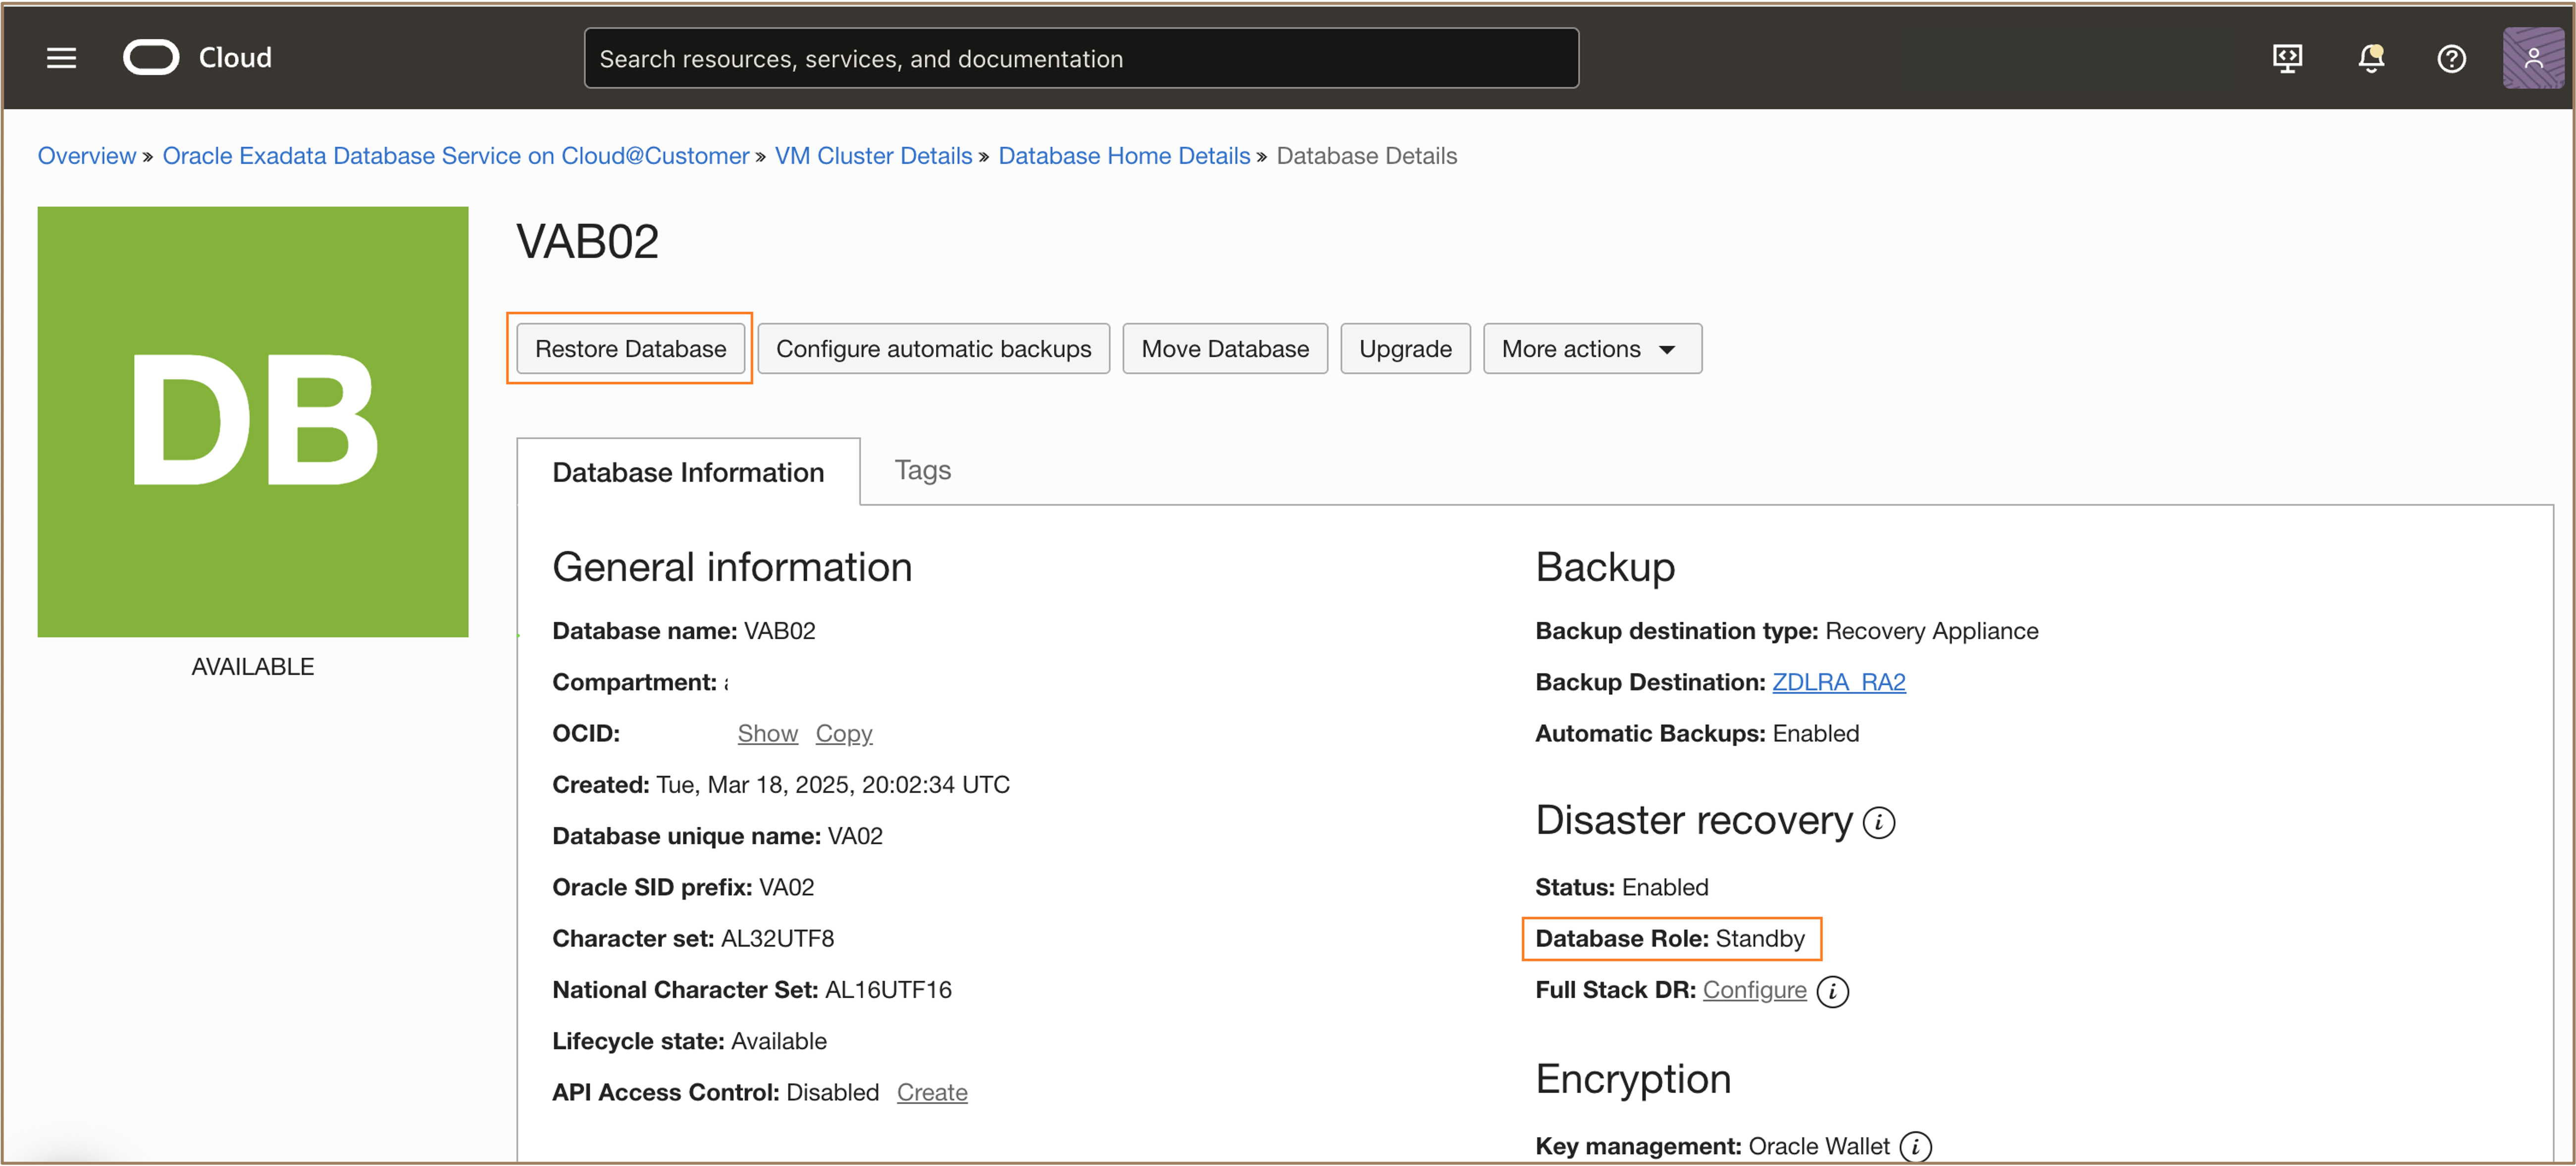The width and height of the screenshot is (2576, 1166).
Task: Show the OCID value
Action: (x=767, y=733)
